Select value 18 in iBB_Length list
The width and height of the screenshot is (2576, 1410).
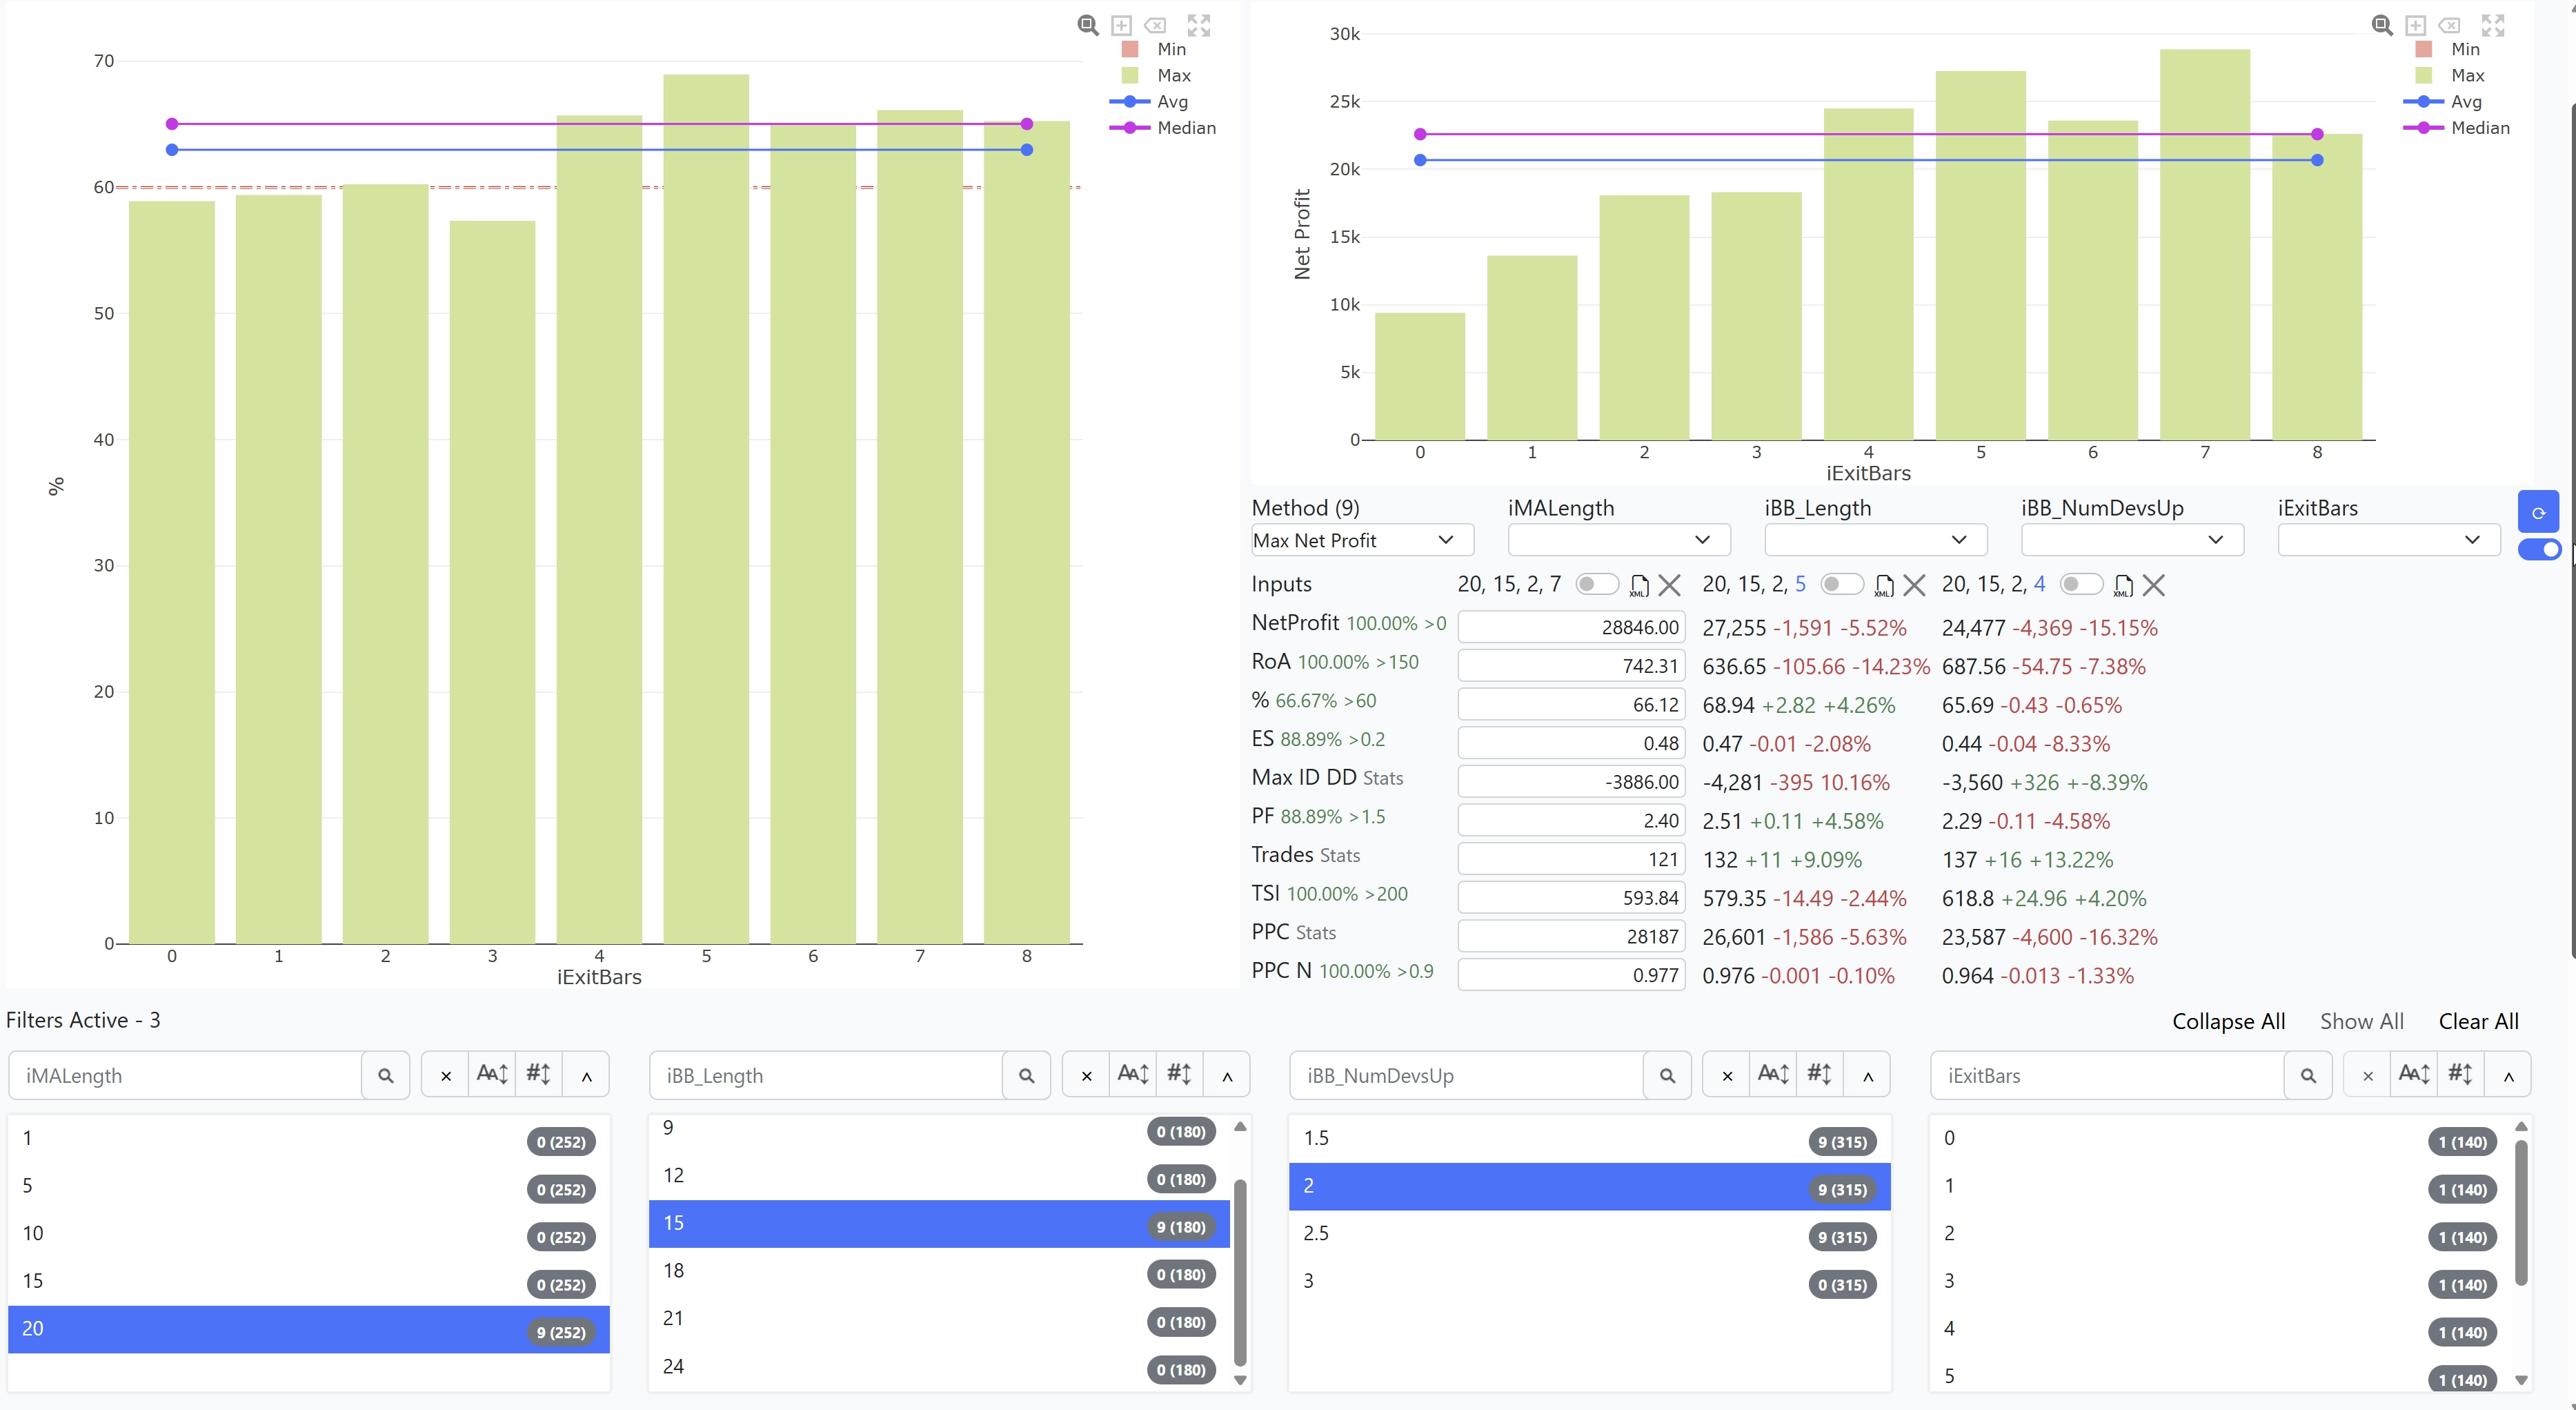point(939,1271)
